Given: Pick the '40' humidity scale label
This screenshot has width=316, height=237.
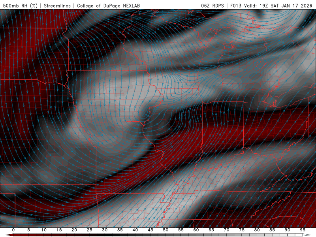Looking at the screenshot, I should pos(135,230).
